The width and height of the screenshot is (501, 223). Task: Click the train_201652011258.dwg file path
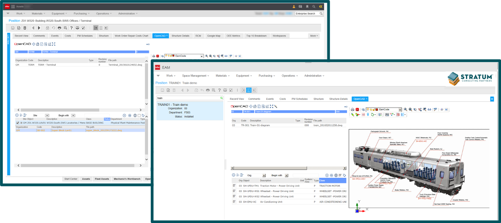pyautogui.click(x=327, y=125)
